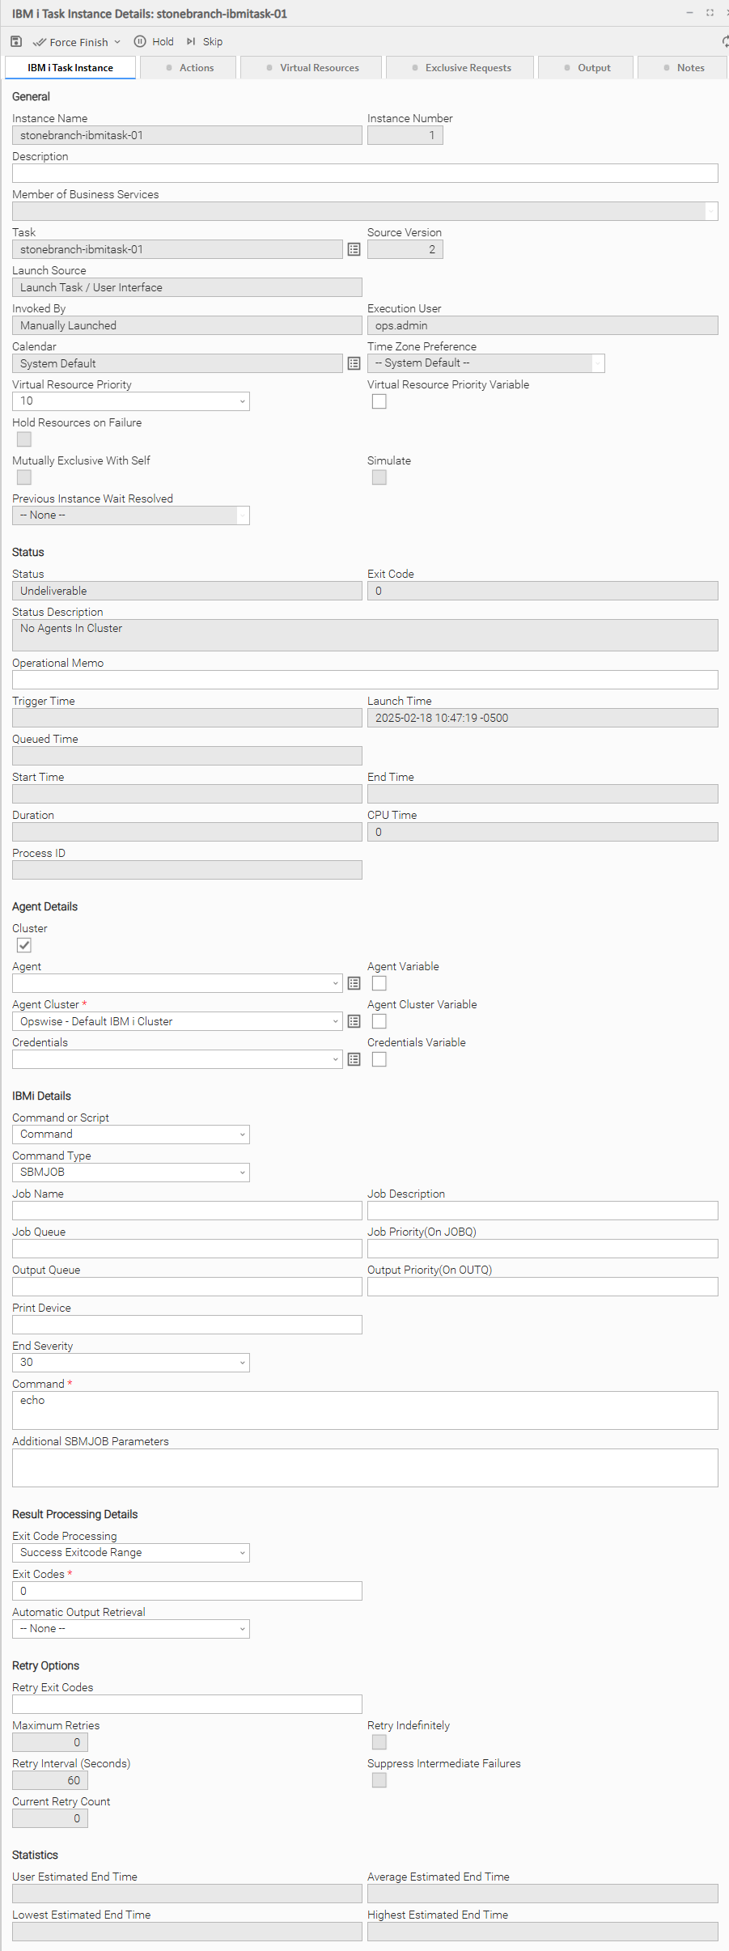Open the Output tab
The width and height of the screenshot is (729, 1951).
tap(587, 68)
